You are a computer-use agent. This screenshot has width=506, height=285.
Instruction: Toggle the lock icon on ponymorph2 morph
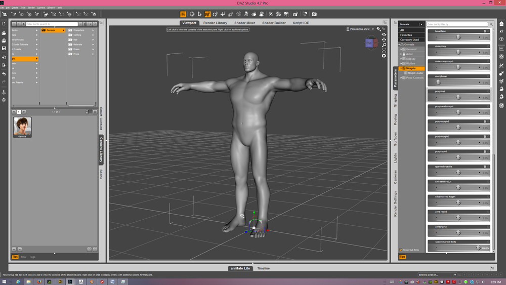(x=485, y=121)
